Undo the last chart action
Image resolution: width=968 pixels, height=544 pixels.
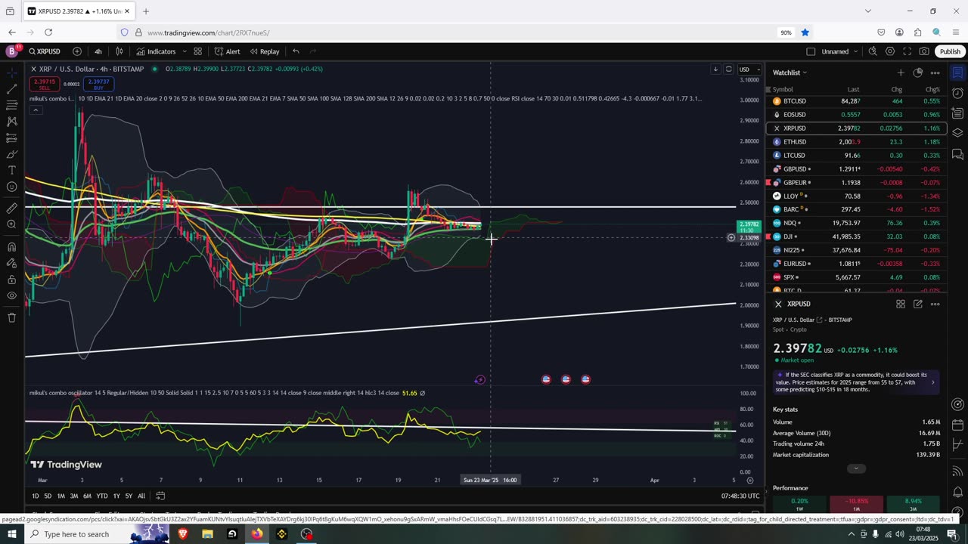pos(296,51)
